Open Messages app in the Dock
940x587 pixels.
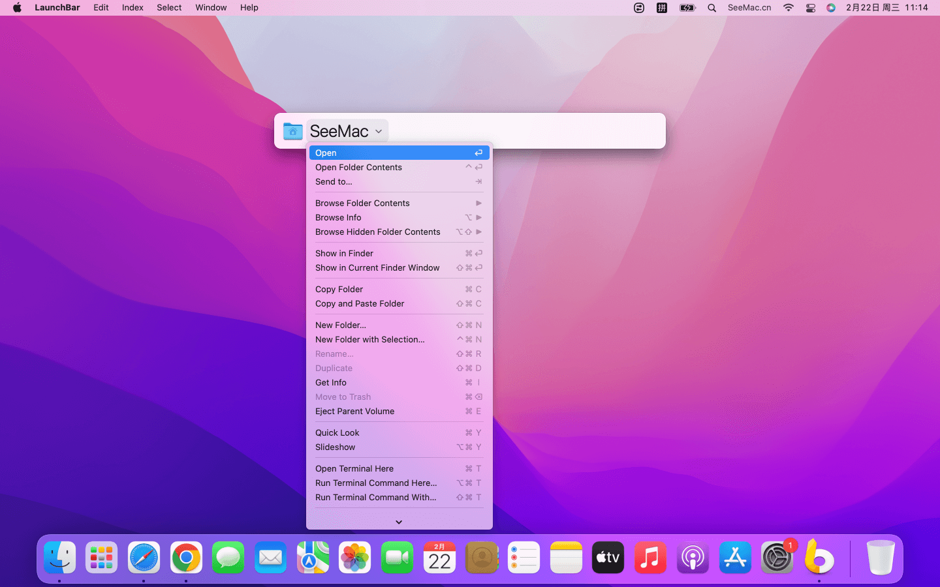pos(228,558)
